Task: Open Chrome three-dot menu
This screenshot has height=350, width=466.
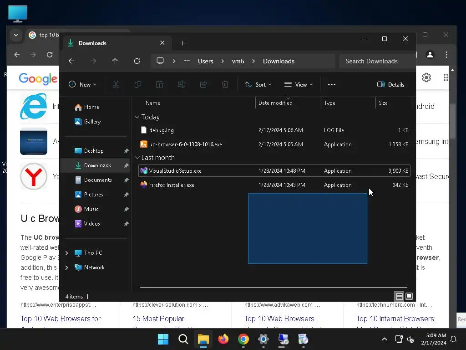Action: [446, 55]
